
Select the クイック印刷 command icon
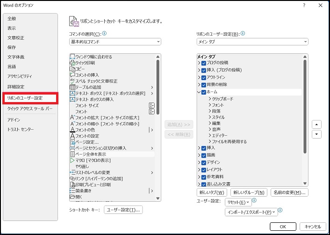[x=72, y=63]
